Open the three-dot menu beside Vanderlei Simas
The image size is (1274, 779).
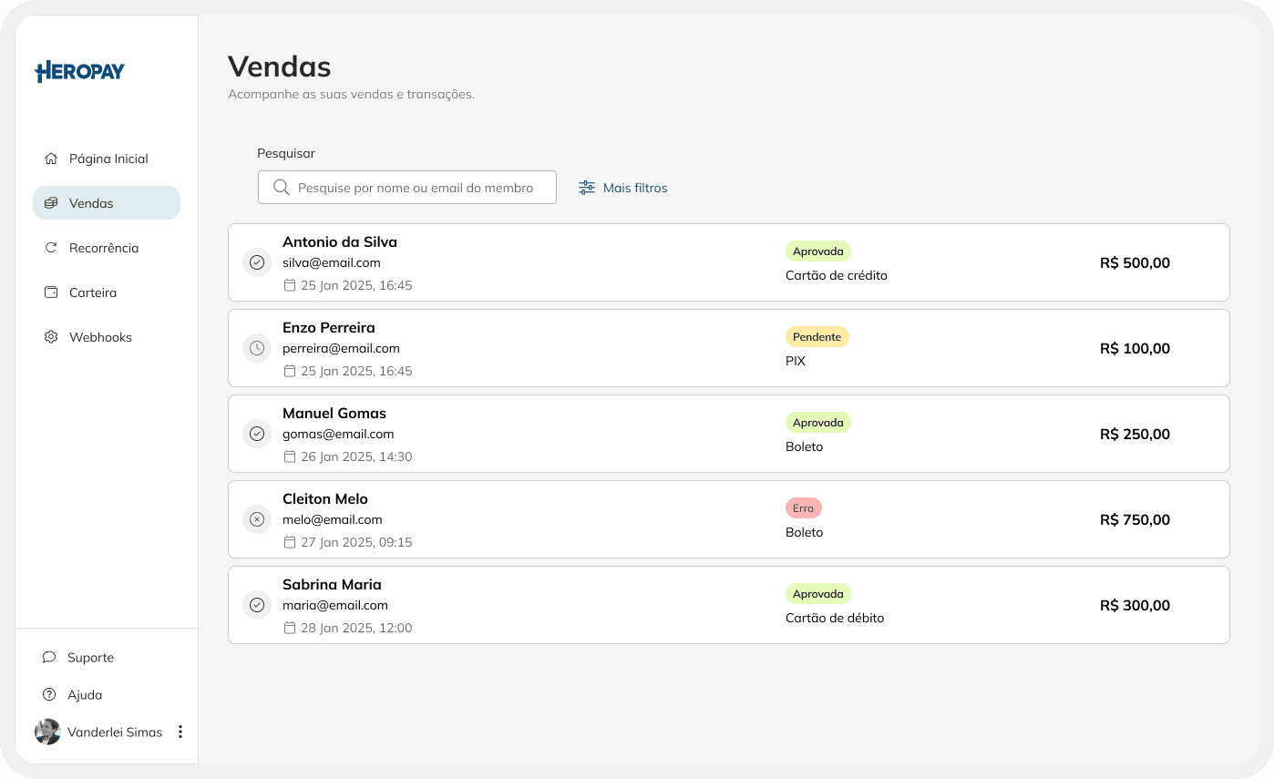(180, 732)
